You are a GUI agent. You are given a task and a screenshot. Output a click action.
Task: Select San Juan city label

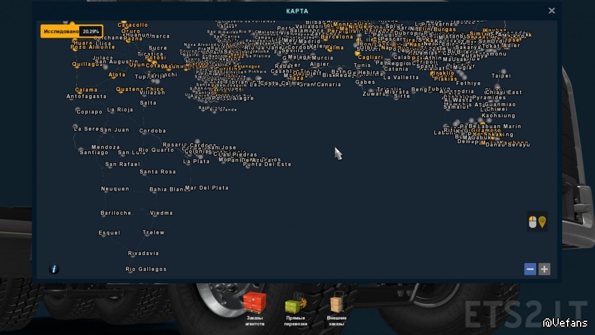click(115, 129)
